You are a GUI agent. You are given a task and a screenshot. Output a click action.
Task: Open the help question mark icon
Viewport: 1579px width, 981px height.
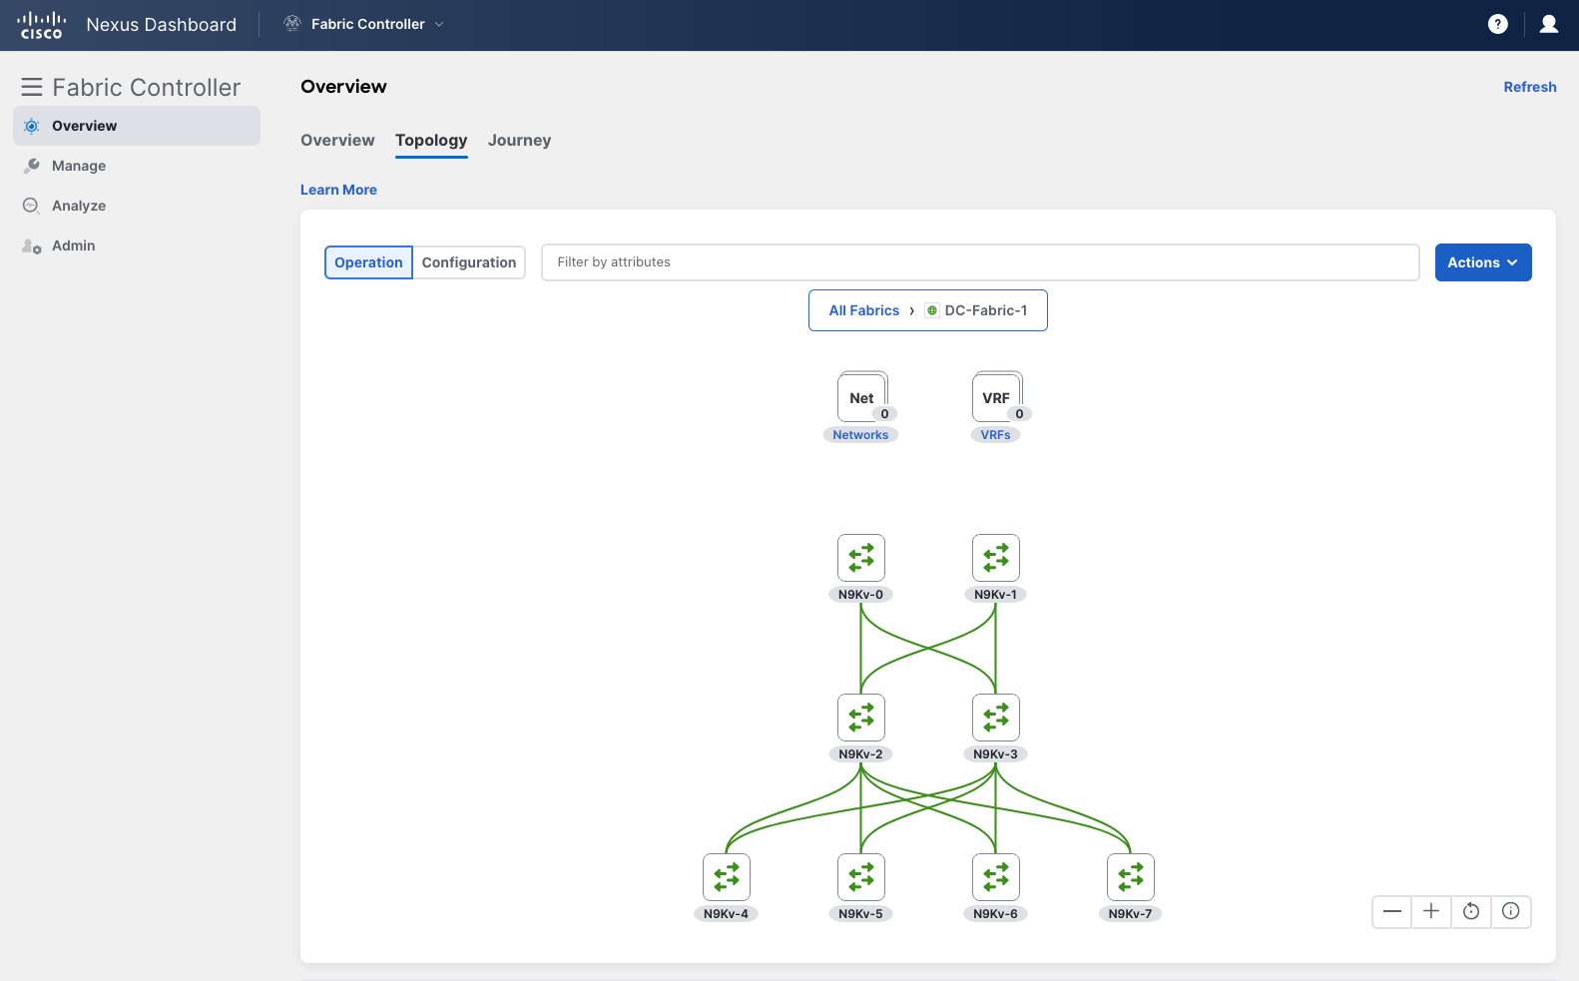[x=1497, y=24]
